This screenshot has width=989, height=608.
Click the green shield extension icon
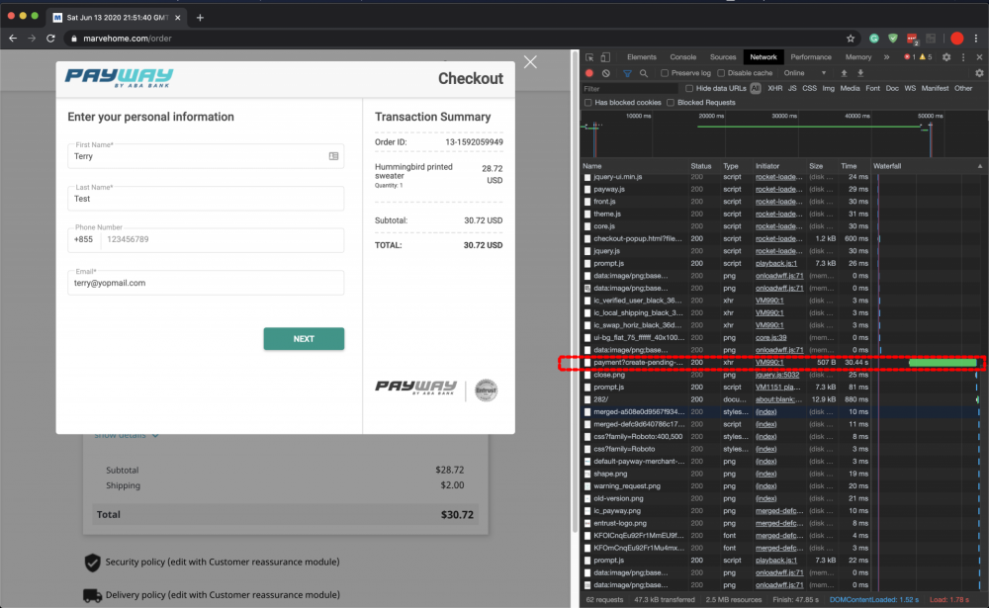(892, 39)
